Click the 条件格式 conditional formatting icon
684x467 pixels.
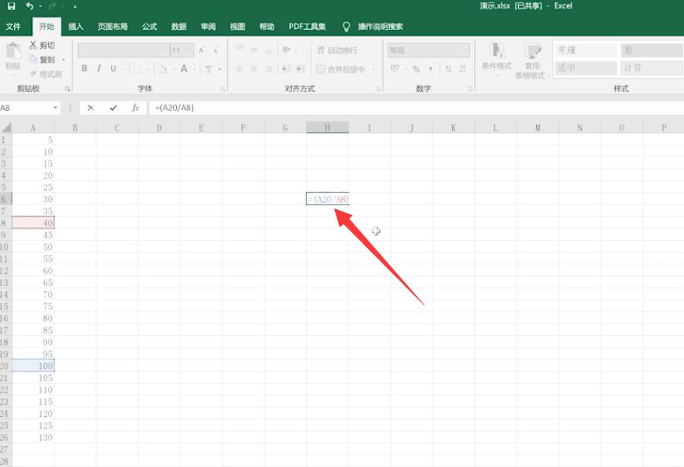point(496,50)
